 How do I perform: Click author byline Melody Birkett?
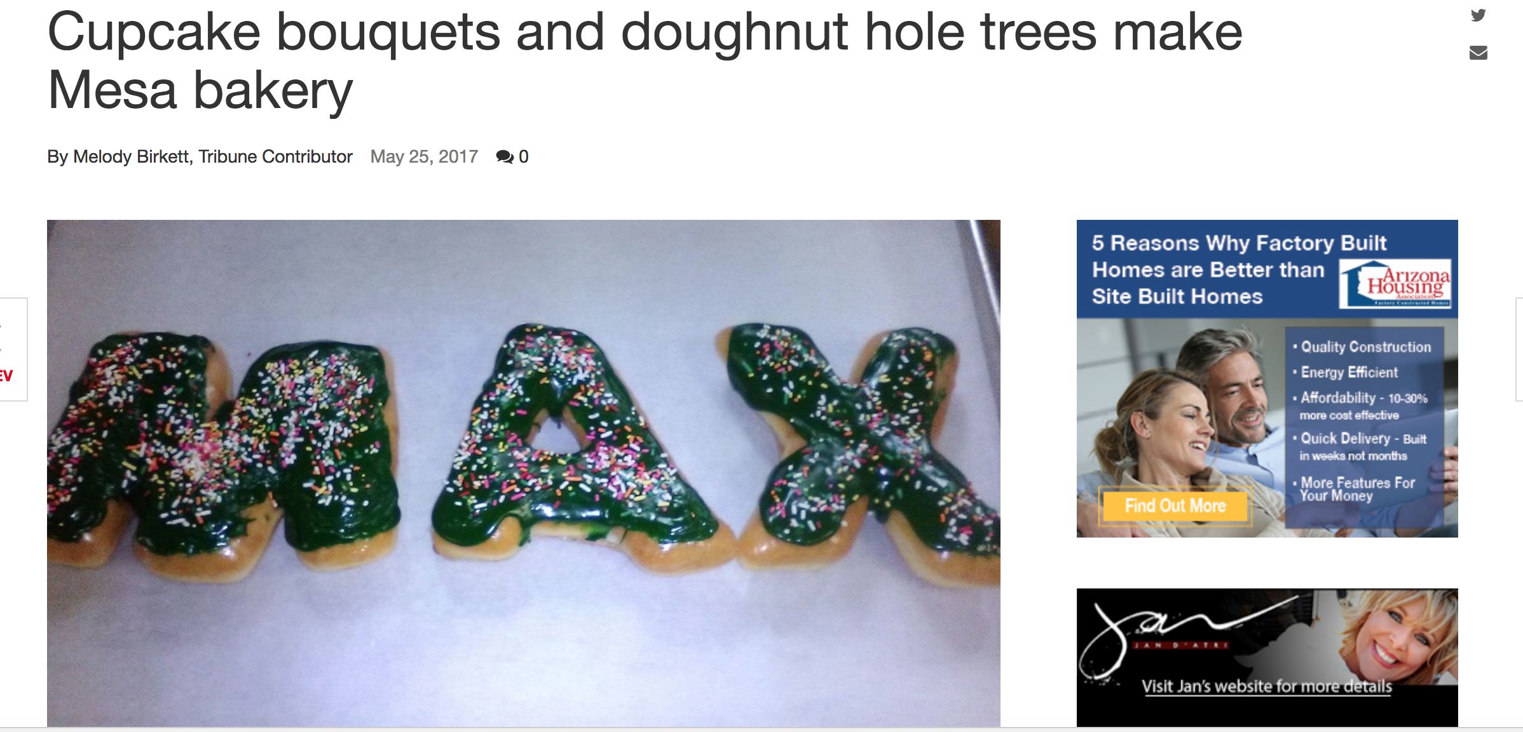coord(200,157)
